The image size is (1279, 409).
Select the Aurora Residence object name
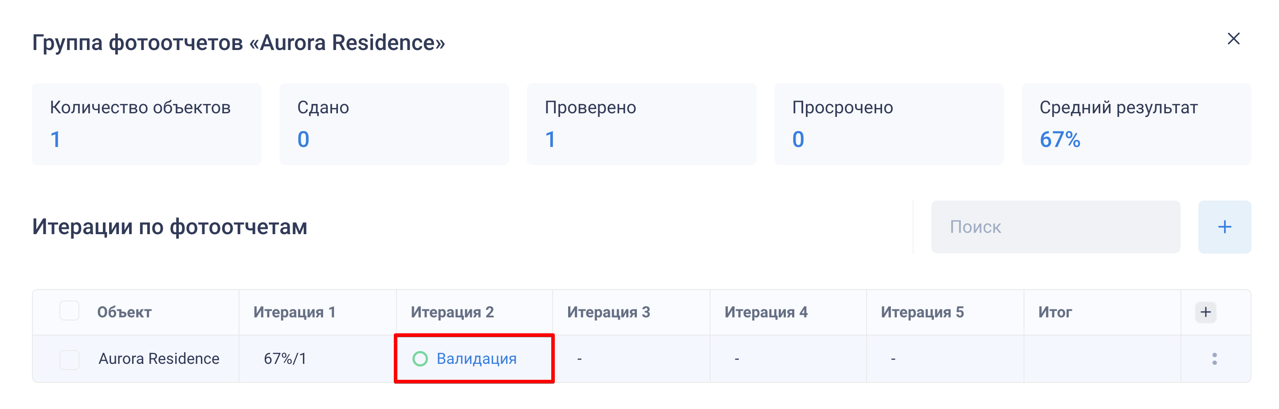[x=159, y=359]
